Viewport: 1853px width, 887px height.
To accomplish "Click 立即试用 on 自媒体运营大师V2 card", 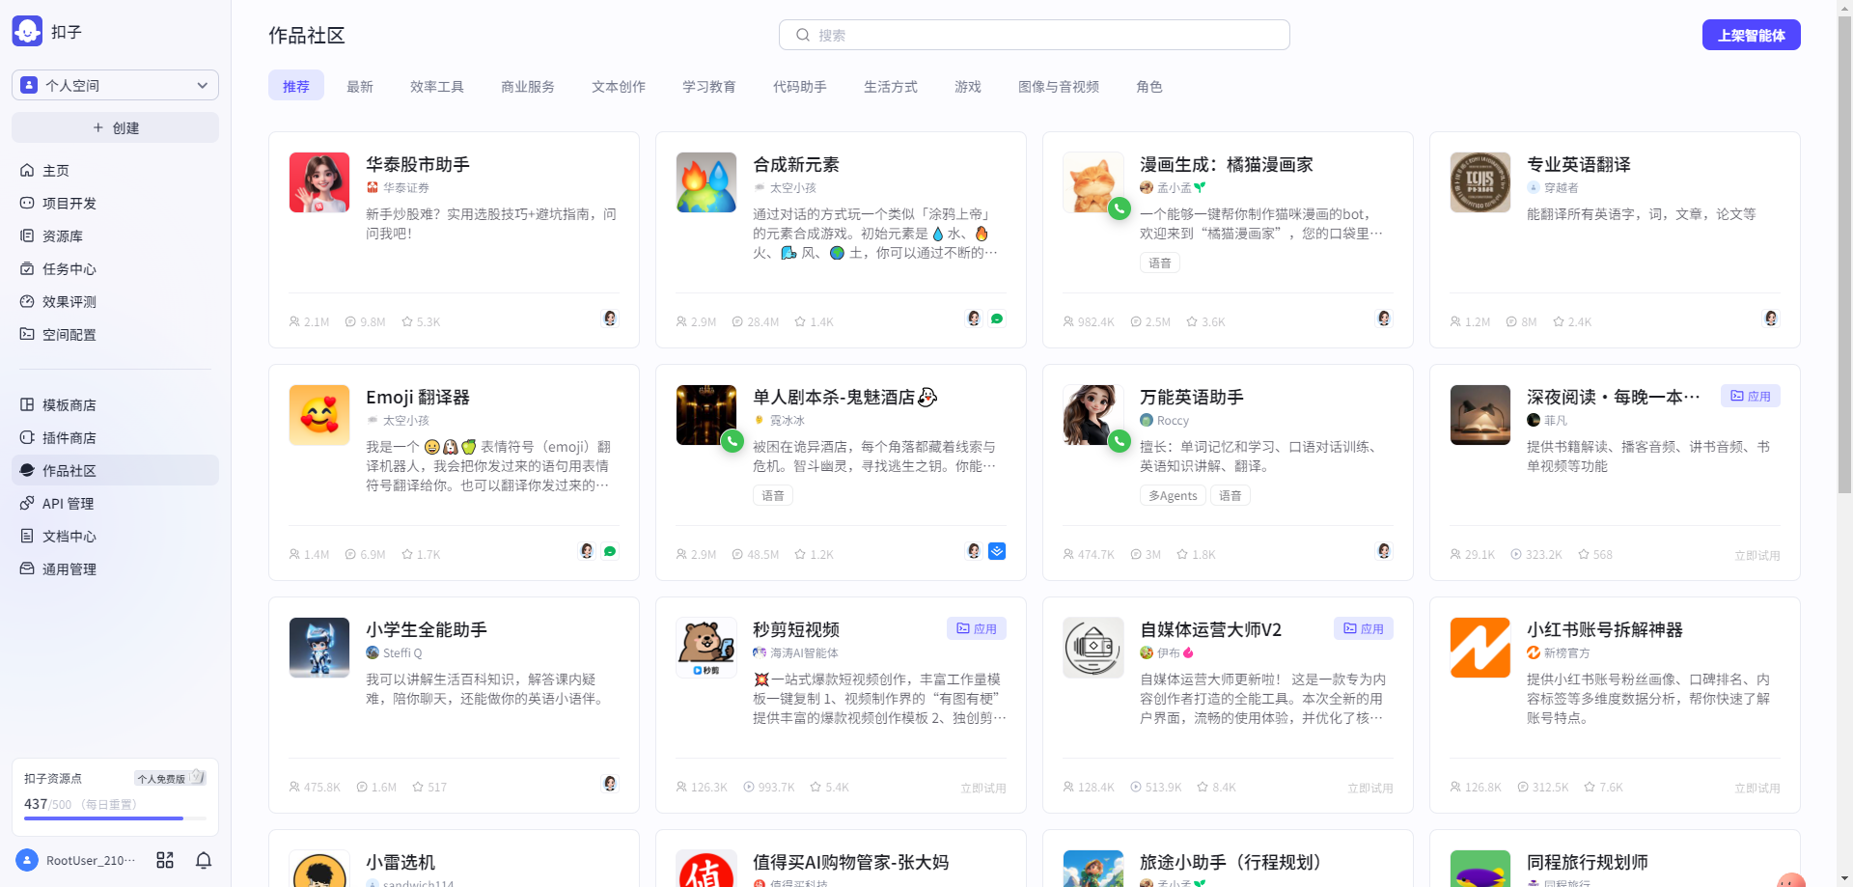I will pyautogui.click(x=1370, y=788).
